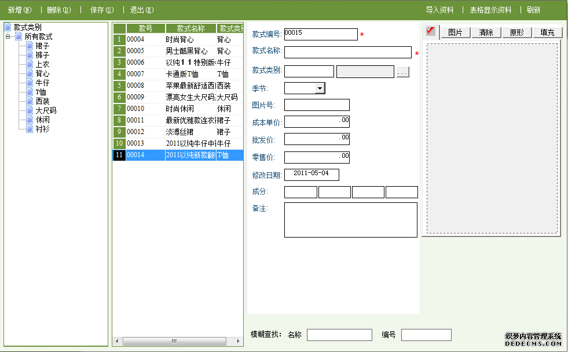Click 新增(N) in the top menu
The height and width of the screenshot is (352, 568).
[20, 10]
